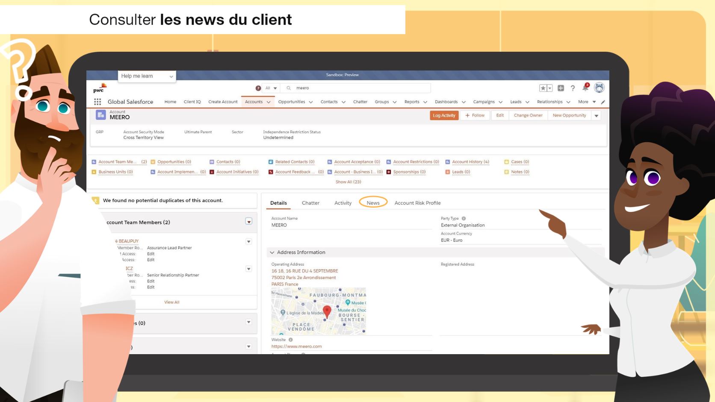Image resolution: width=715 pixels, height=402 pixels.
Task: Click the edit pencil icon on the navigation bar
Action: tap(603, 102)
